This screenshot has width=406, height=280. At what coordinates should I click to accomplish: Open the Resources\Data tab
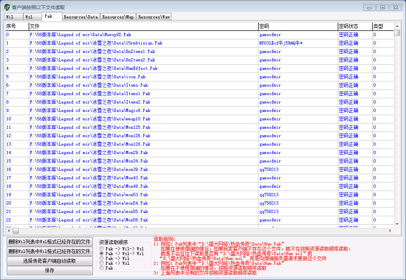[x=81, y=17]
